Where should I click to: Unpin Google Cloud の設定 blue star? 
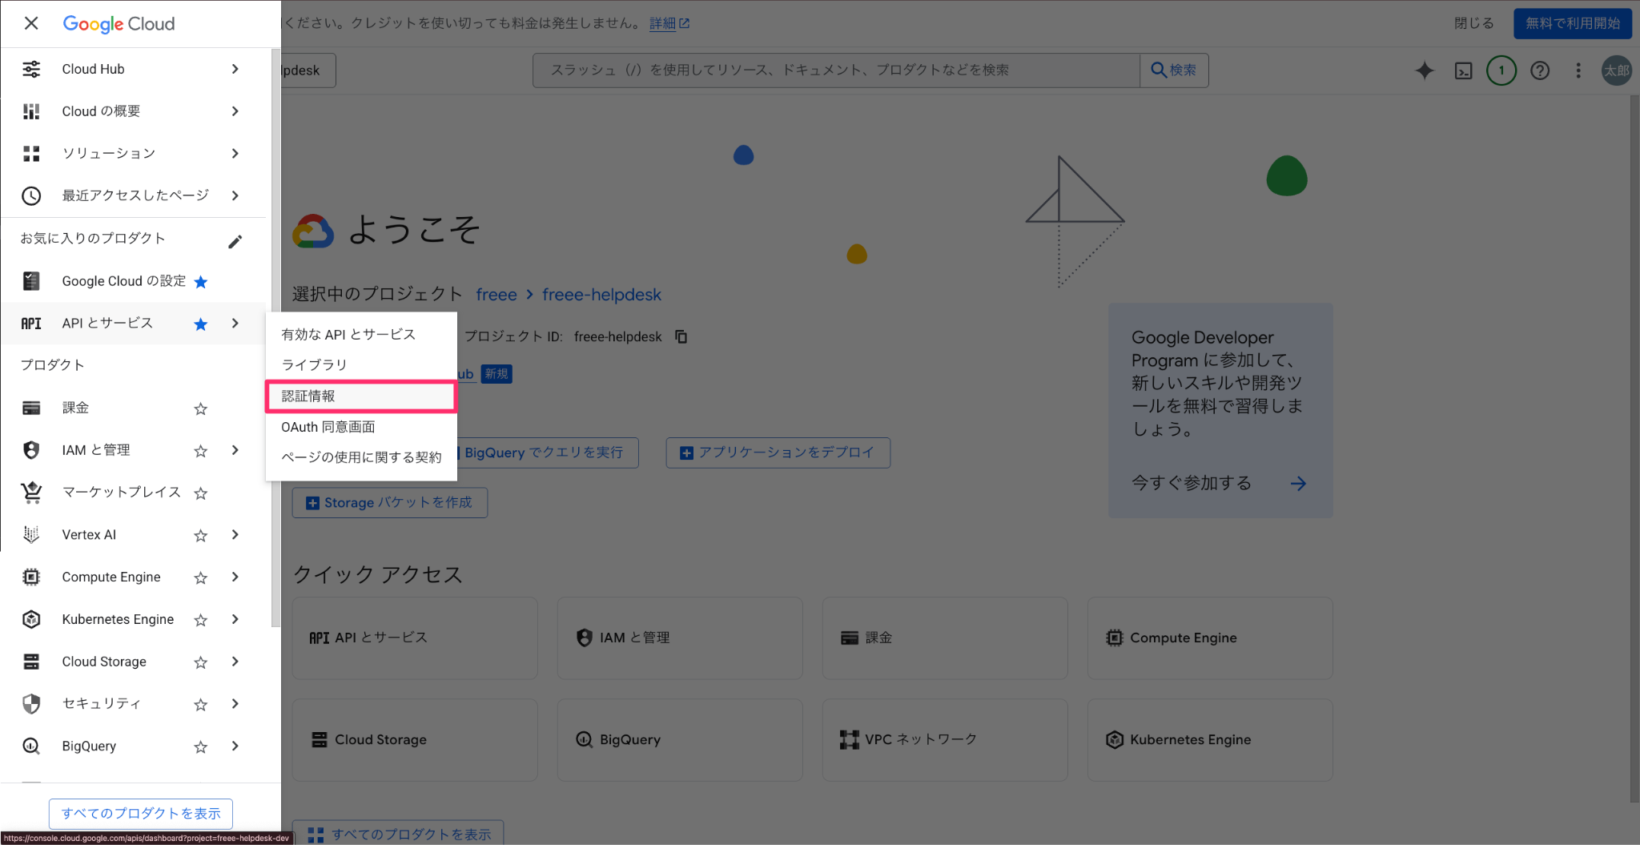click(x=201, y=282)
